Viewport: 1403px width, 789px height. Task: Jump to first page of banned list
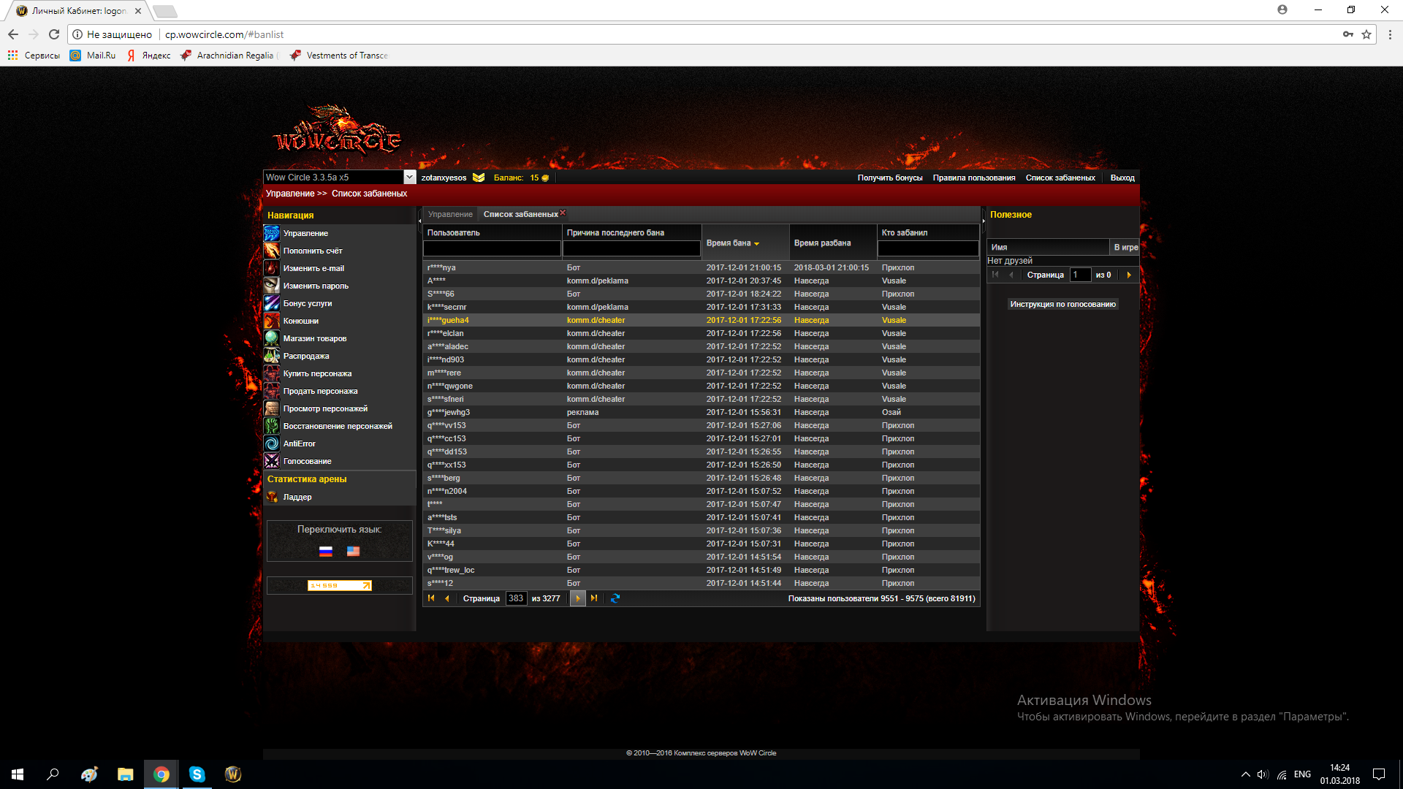tap(431, 598)
